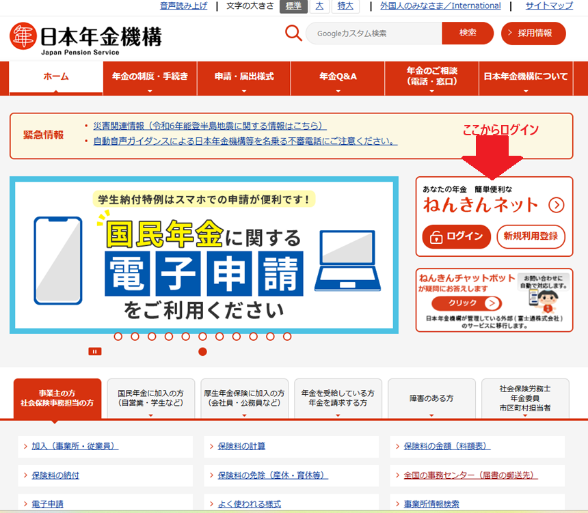Set text size to 大
The width and height of the screenshot is (588, 513).
[319, 6]
